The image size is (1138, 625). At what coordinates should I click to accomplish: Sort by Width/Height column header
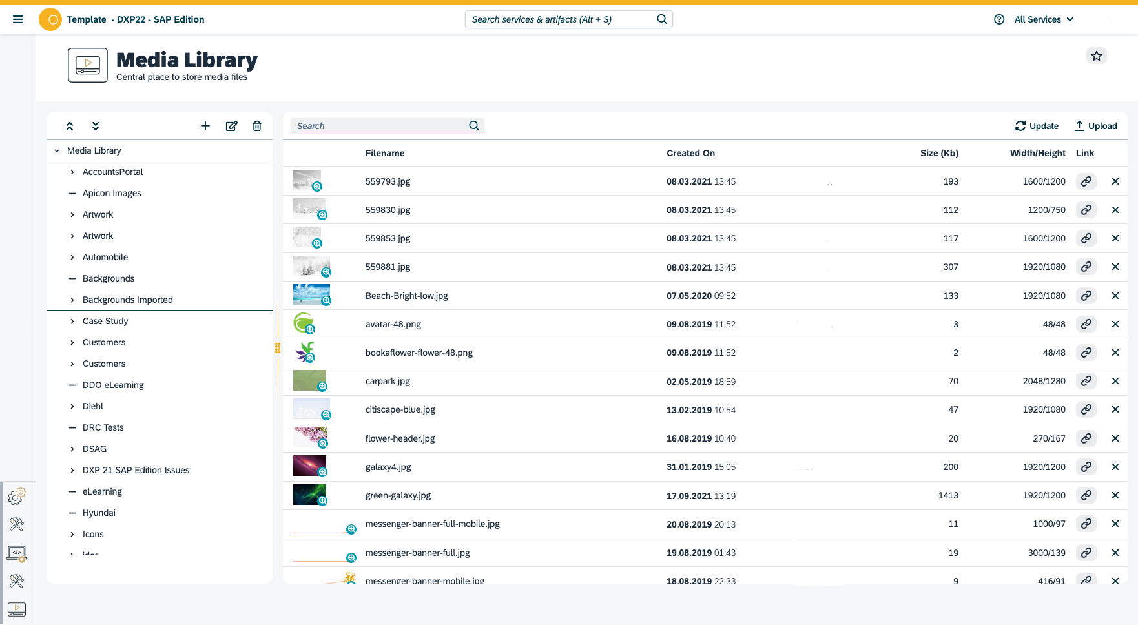point(1037,153)
